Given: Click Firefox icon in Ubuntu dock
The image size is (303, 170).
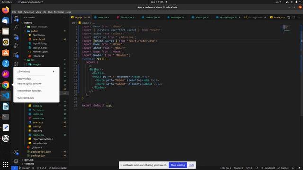Looking at the screenshot, I should [x=6, y=10].
